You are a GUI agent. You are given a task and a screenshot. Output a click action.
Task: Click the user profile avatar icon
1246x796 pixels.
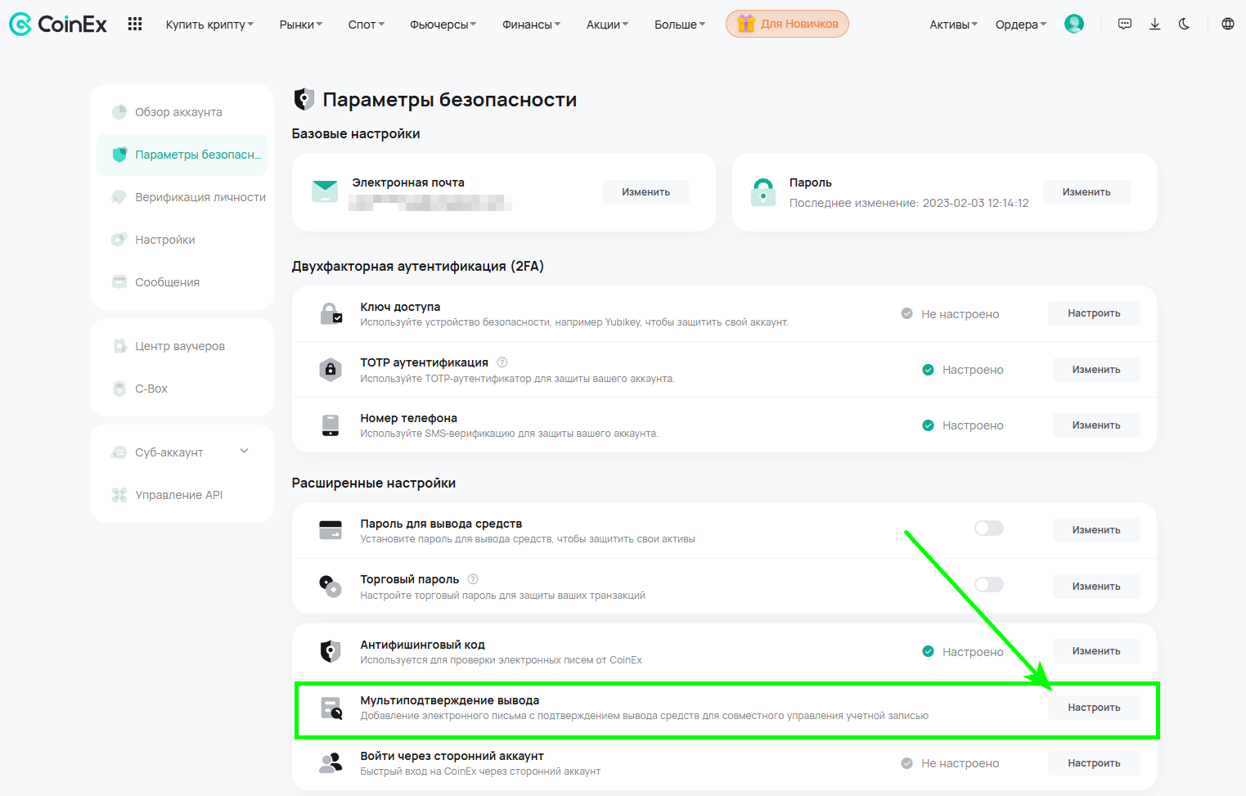[x=1073, y=25]
